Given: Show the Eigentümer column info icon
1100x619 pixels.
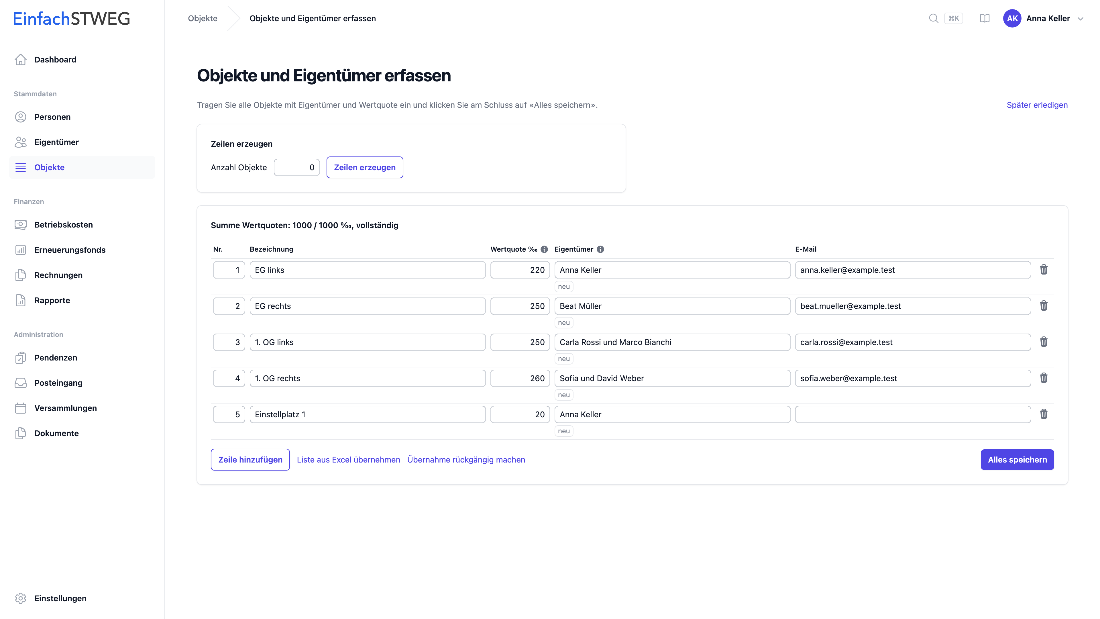Looking at the screenshot, I should pos(600,249).
